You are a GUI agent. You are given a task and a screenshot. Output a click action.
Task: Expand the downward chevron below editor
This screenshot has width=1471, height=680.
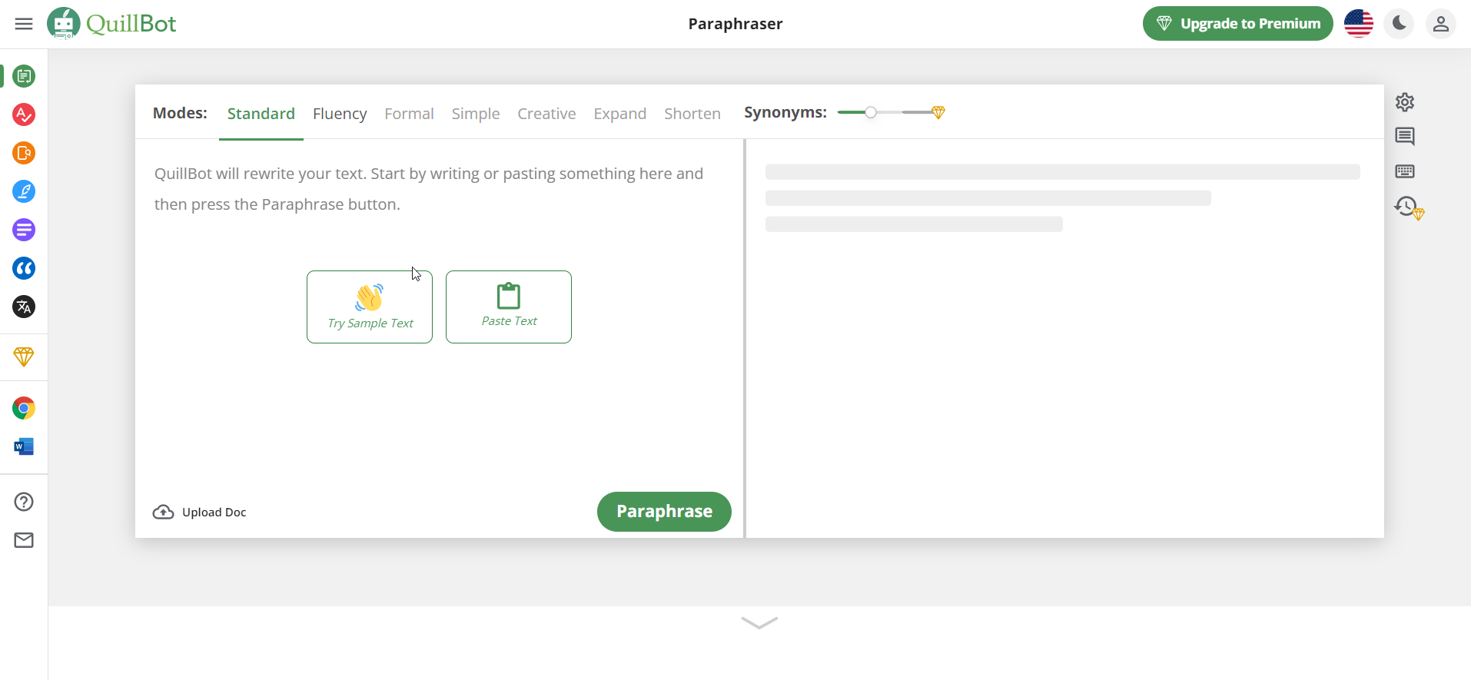[760, 622]
